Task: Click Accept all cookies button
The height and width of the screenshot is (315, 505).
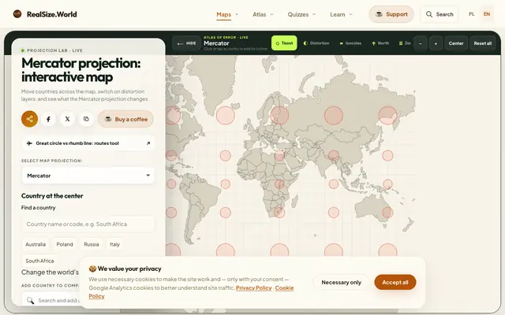Action: [x=395, y=282]
